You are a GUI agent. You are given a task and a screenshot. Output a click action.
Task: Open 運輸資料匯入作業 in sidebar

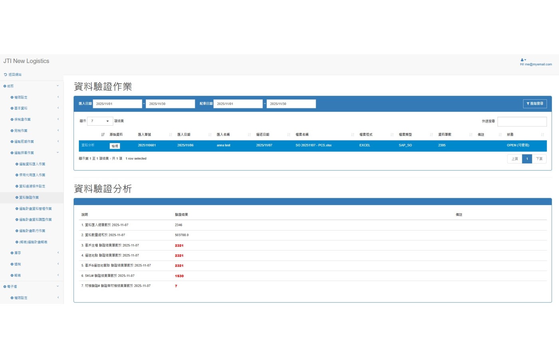click(32, 164)
